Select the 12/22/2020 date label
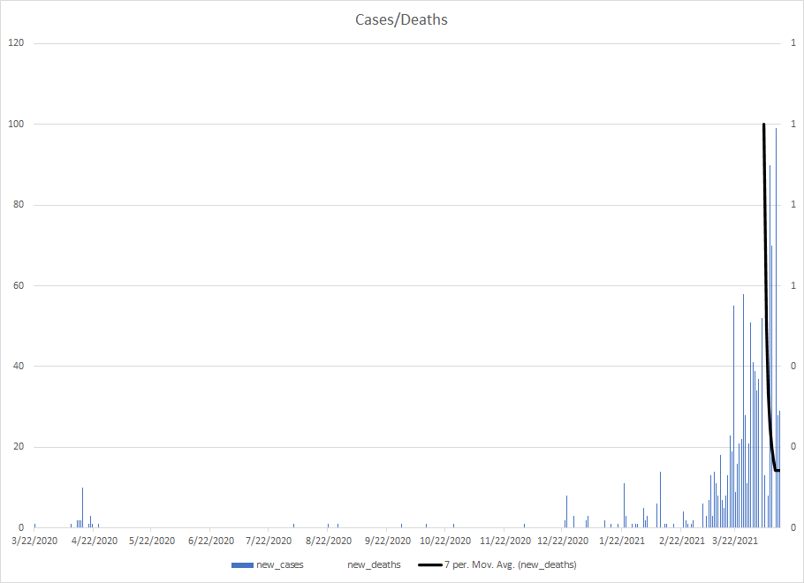 click(562, 541)
